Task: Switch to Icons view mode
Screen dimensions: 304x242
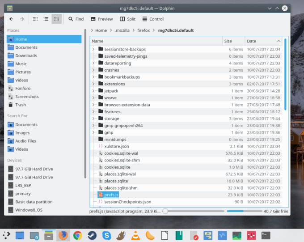Action: pyautogui.click(x=35, y=19)
